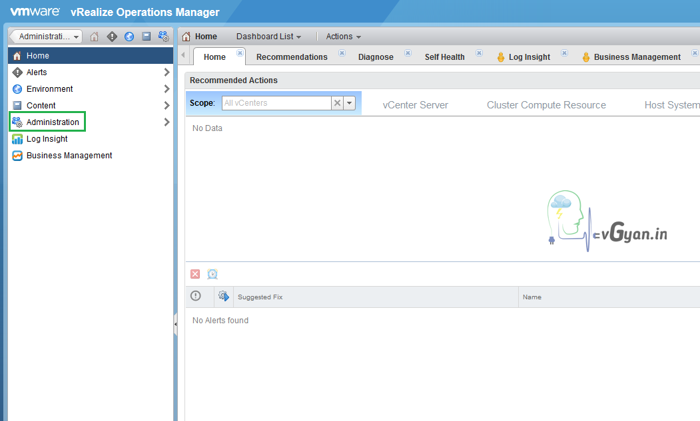Image resolution: width=700 pixels, height=421 pixels.
Task: Open the Actions dropdown menu
Action: [x=343, y=37]
